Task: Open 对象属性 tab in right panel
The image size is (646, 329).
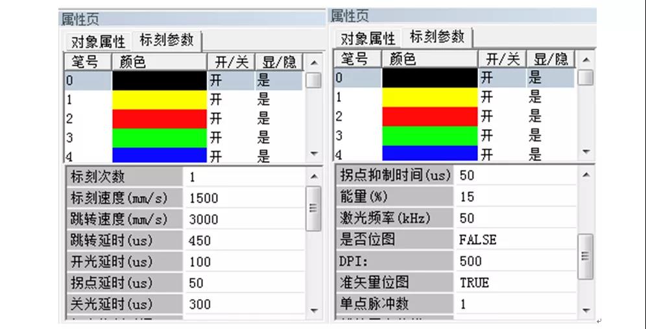Action: point(368,39)
